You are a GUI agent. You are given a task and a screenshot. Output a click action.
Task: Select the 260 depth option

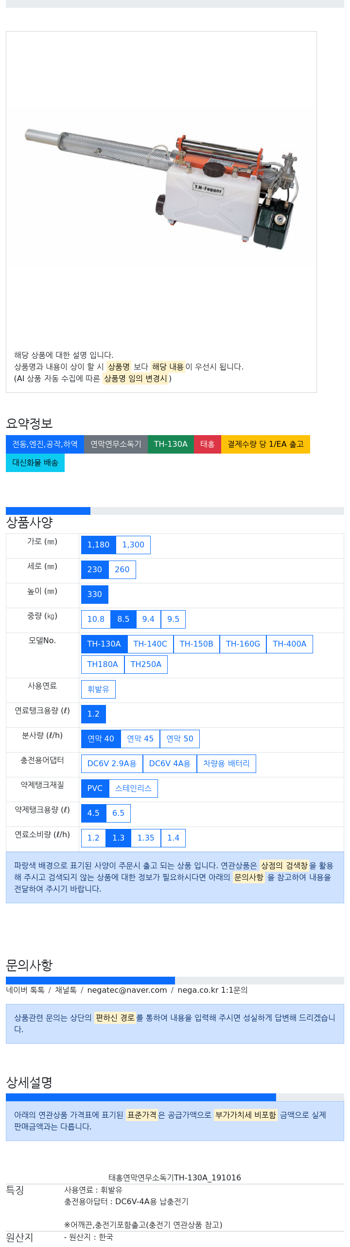pyautogui.click(x=122, y=570)
